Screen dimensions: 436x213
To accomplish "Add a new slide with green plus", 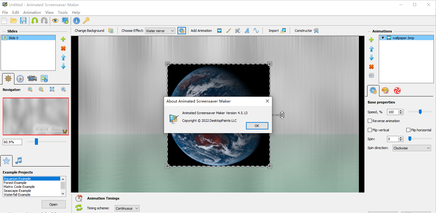I will click(63, 39).
